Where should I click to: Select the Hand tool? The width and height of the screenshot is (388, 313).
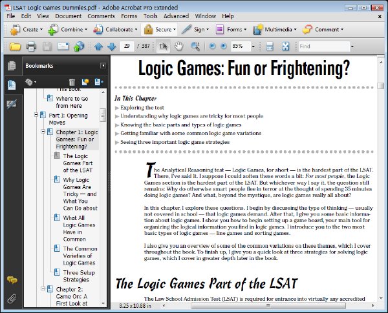point(178,46)
